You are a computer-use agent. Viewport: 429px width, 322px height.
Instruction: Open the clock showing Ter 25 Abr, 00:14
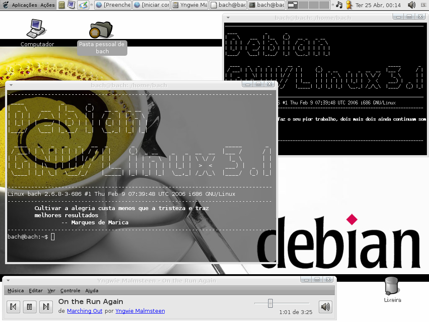coord(378,5)
